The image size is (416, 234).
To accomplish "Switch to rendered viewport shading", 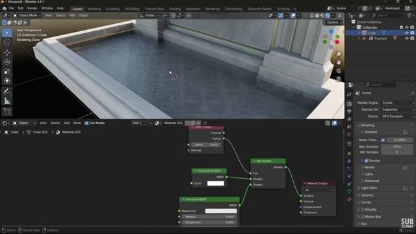I will pos(328,16).
